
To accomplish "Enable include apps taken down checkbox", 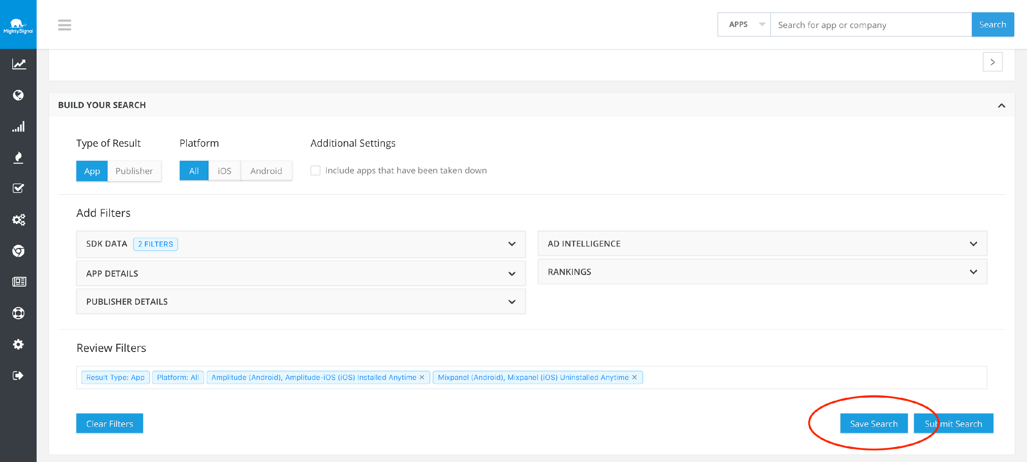I will click(x=315, y=171).
